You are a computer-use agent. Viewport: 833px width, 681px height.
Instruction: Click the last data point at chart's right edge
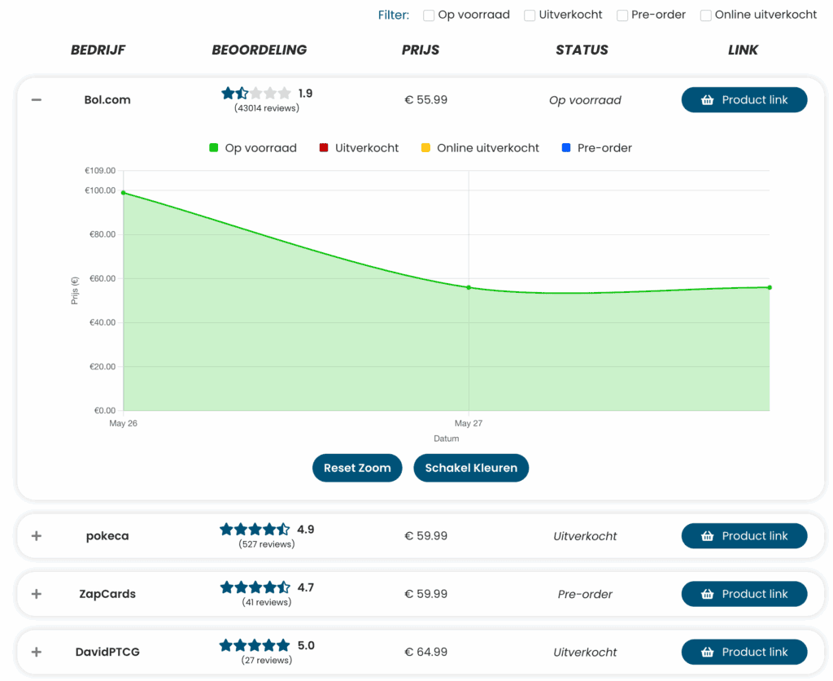coord(770,287)
